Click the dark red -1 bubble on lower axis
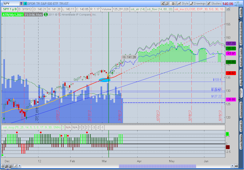Image resolution: width=244 pixels, height=170 pixels. pyautogui.click(x=228, y=147)
